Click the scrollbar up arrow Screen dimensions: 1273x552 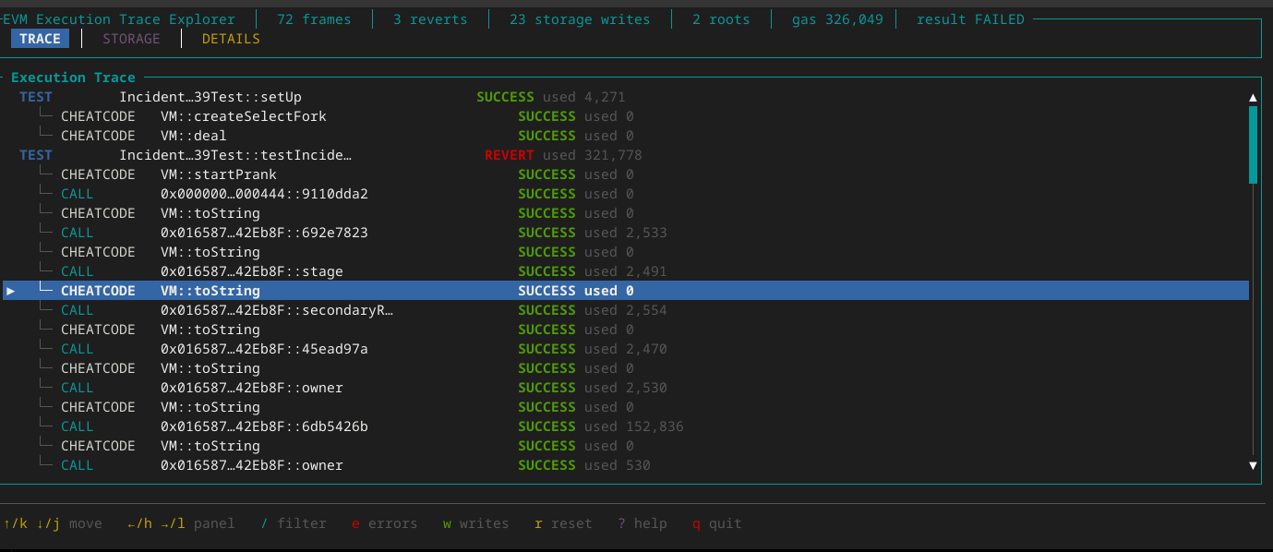[1253, 97]
